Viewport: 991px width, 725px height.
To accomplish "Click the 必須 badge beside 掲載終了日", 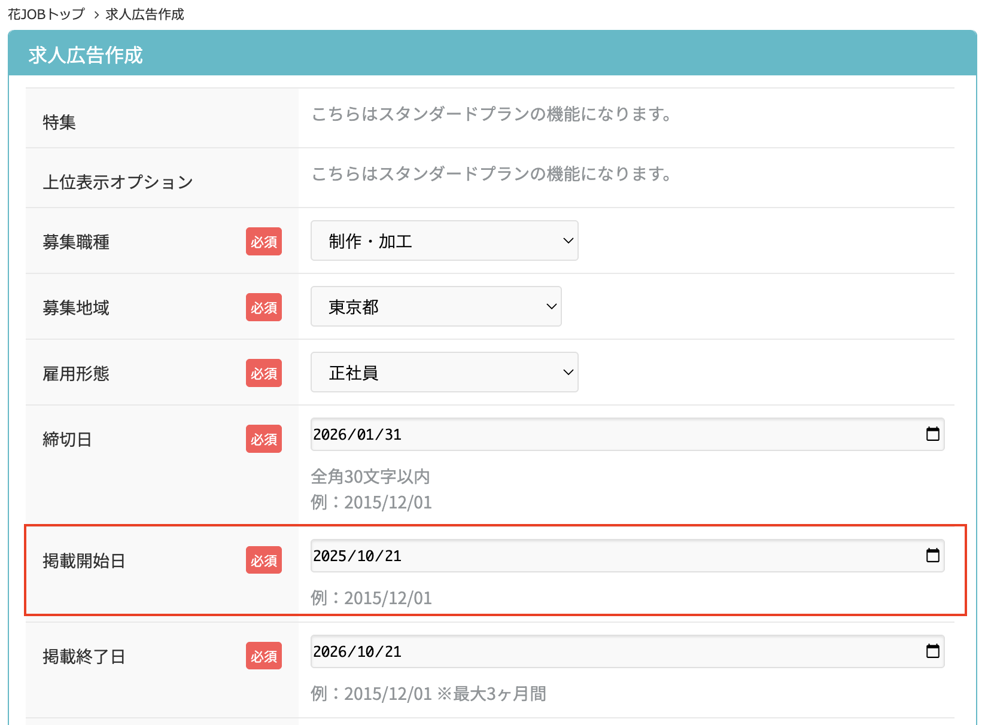I will pyautogui.click(x=263, y=656).
